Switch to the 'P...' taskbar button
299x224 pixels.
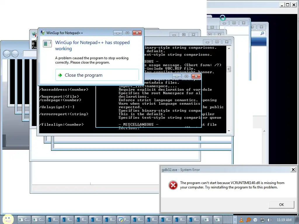click(124, 220)
